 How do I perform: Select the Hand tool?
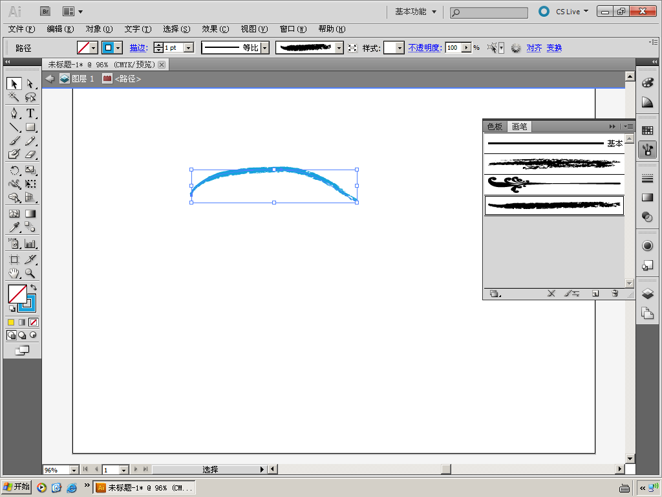[x=14, y=273]
